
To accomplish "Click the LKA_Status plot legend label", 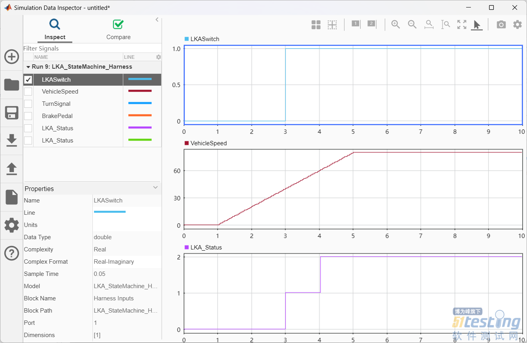I will click(x=206, y=247).
